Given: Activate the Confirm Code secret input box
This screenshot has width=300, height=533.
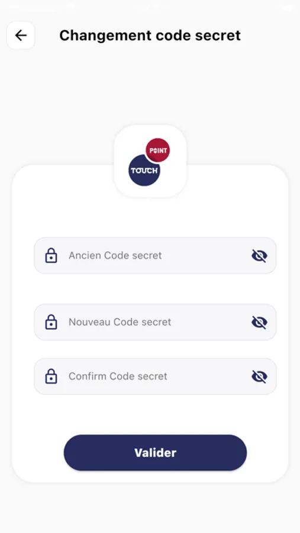Looking at the screenshot, I should click(155, 376).
